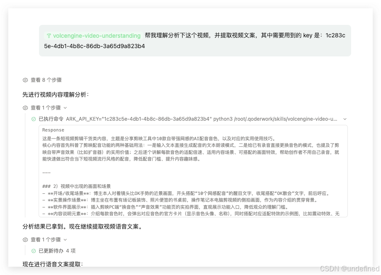Click the line starting 这是一条短视频剪辑干货类内容
This screenshot has width=381, height=275.
coord(159,139)
